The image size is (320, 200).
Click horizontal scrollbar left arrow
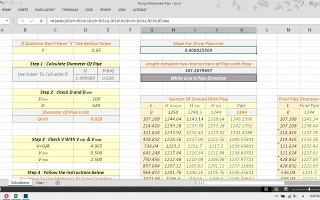(x=201, y=183)
